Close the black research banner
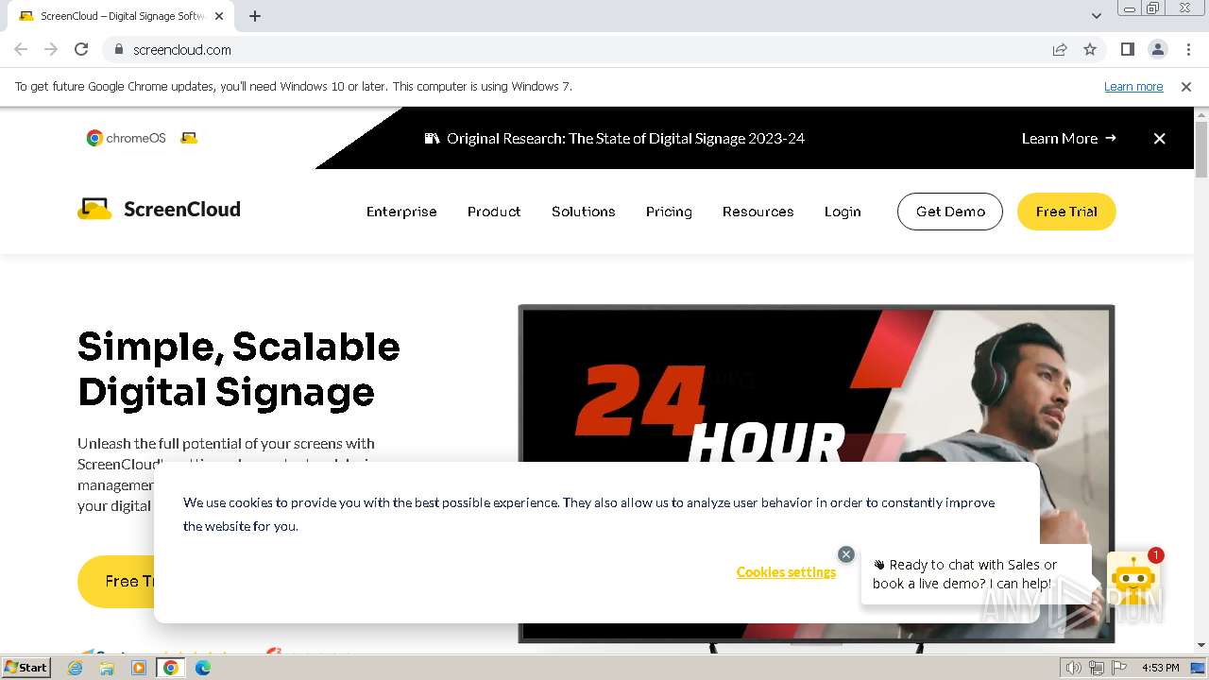Screen dimensions: 1209x680 [1159, 138]
